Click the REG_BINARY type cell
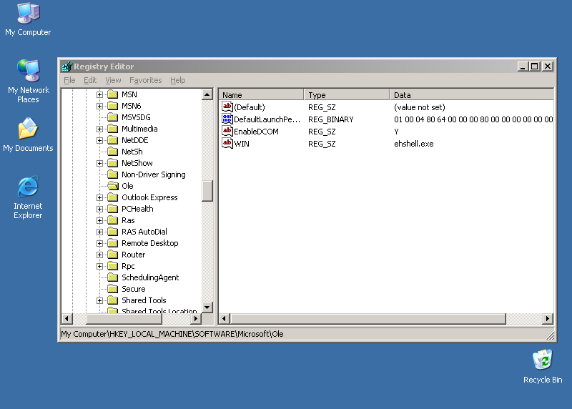Screen dimensions: 572x409 coord(331,119)
